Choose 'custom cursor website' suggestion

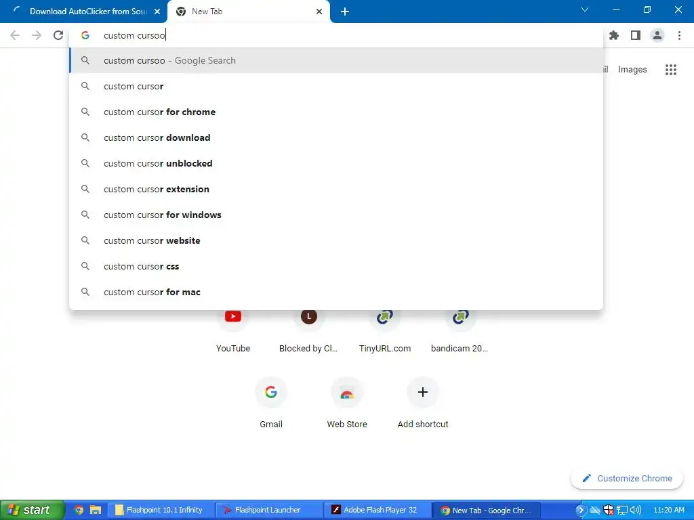pos(336,240)
